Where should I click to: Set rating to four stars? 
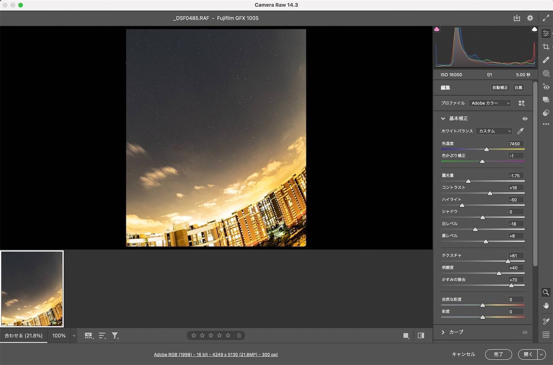pos(219,336)
